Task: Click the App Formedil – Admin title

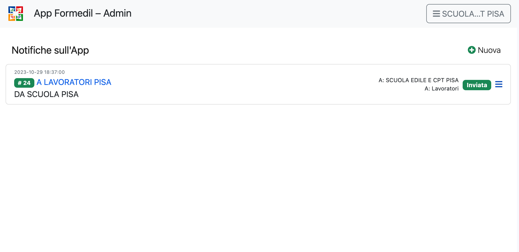Action: click(x=82, y=13)
